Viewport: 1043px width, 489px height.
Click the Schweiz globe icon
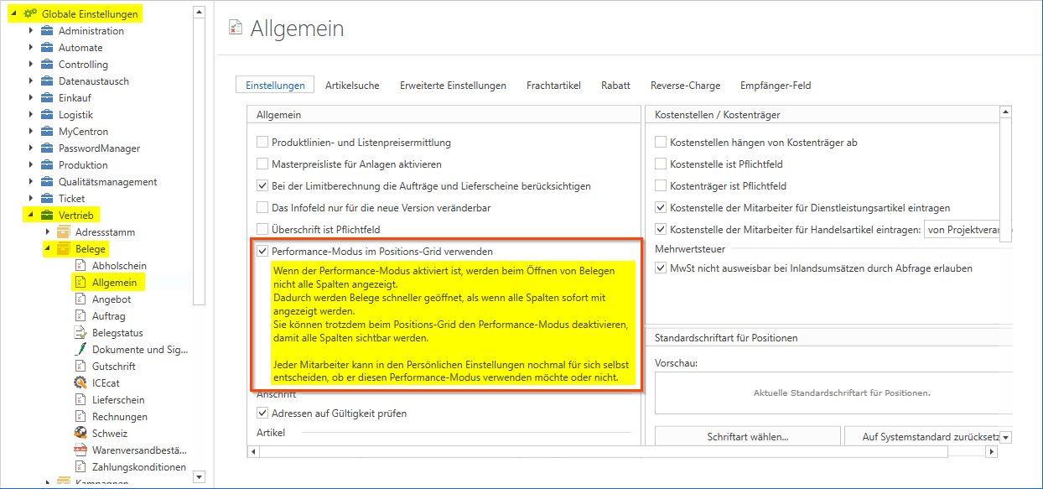point(80,434)
